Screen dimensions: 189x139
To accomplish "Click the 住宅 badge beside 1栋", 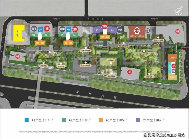I will (34, 29).
